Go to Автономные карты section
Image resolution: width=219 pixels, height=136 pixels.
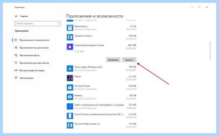click(30, 55)
